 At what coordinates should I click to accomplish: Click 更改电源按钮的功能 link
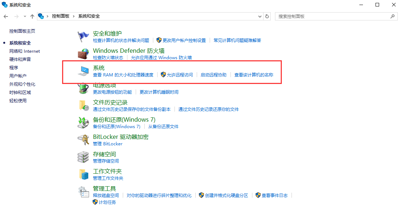(112, 92)
